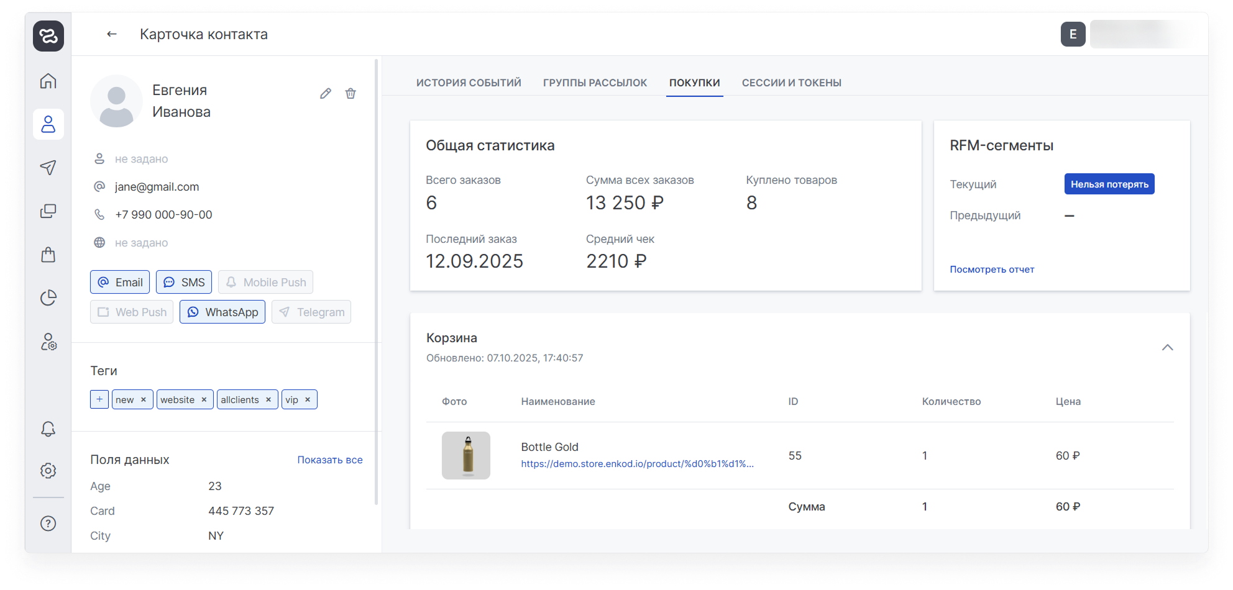This screenshot has width=1233, height=590.
Task: Collapse the Корзина section chevron
Action: coord(1167,347)
